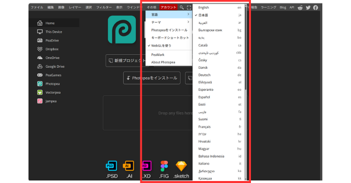This screenshot has height=183, width=351.
Task: Choose Česky in language list
Action: 218,60
